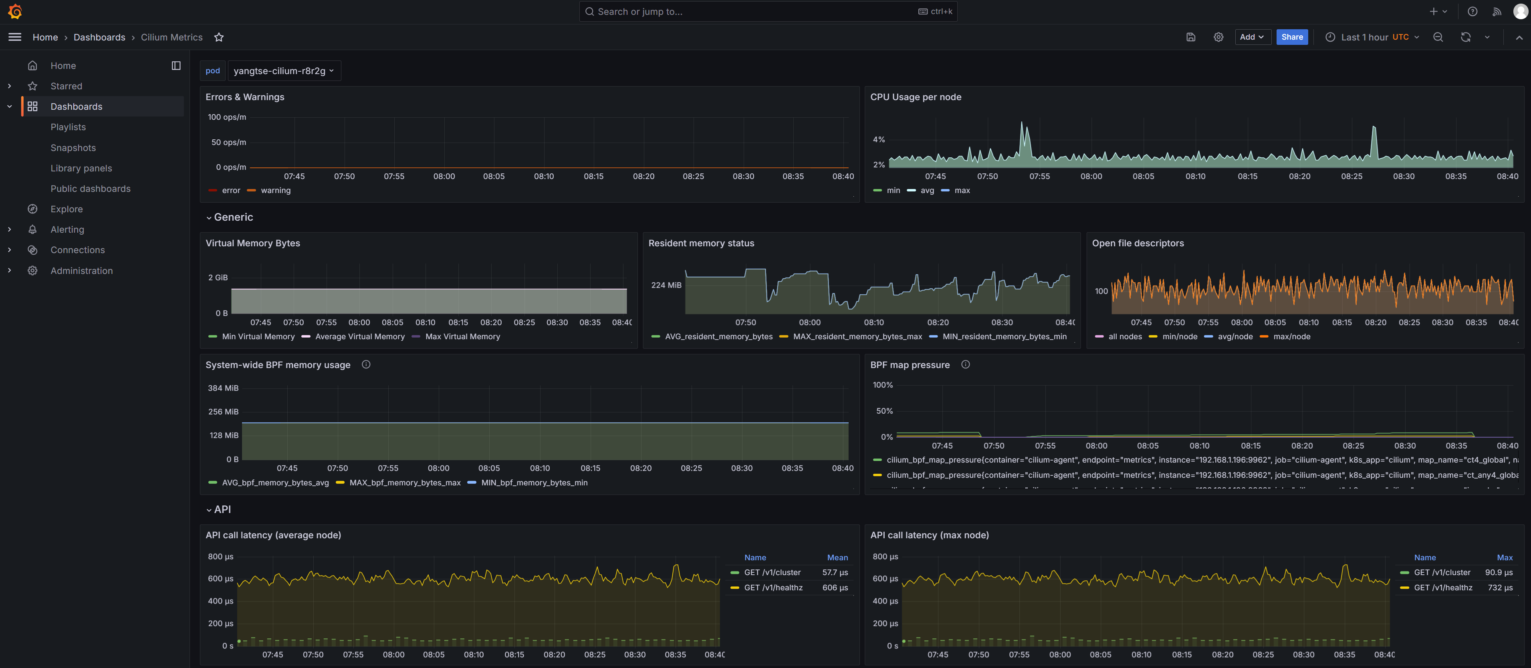This screenshot has width=1531, height=668.
Task: Toggle the warning series in legend
Action: coord(275,191)
